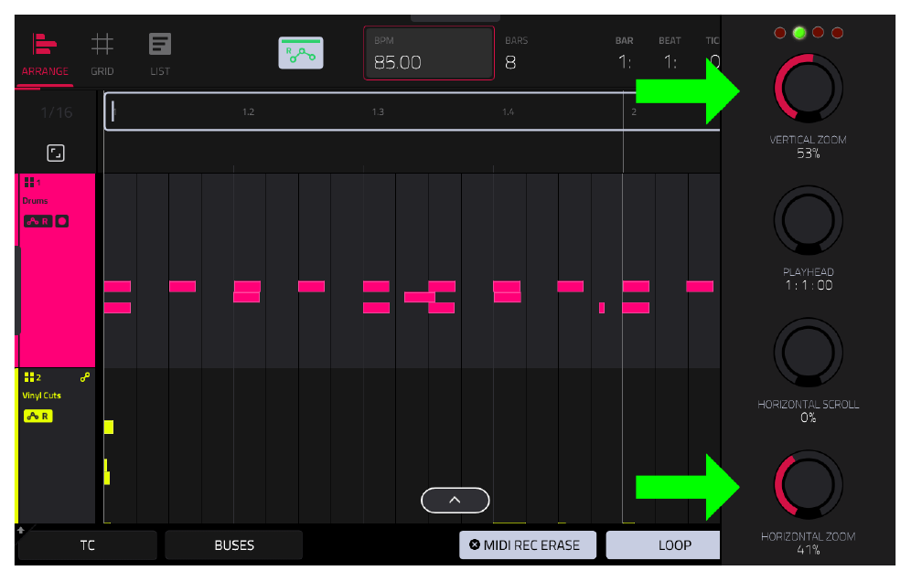Image resolution: width=911 pixels, height=581 pixels.
Task: Open the Grid view tab
Action: tap(102, 55)
